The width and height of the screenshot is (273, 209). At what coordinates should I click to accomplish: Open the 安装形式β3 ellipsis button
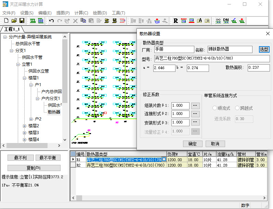(195, 122)
